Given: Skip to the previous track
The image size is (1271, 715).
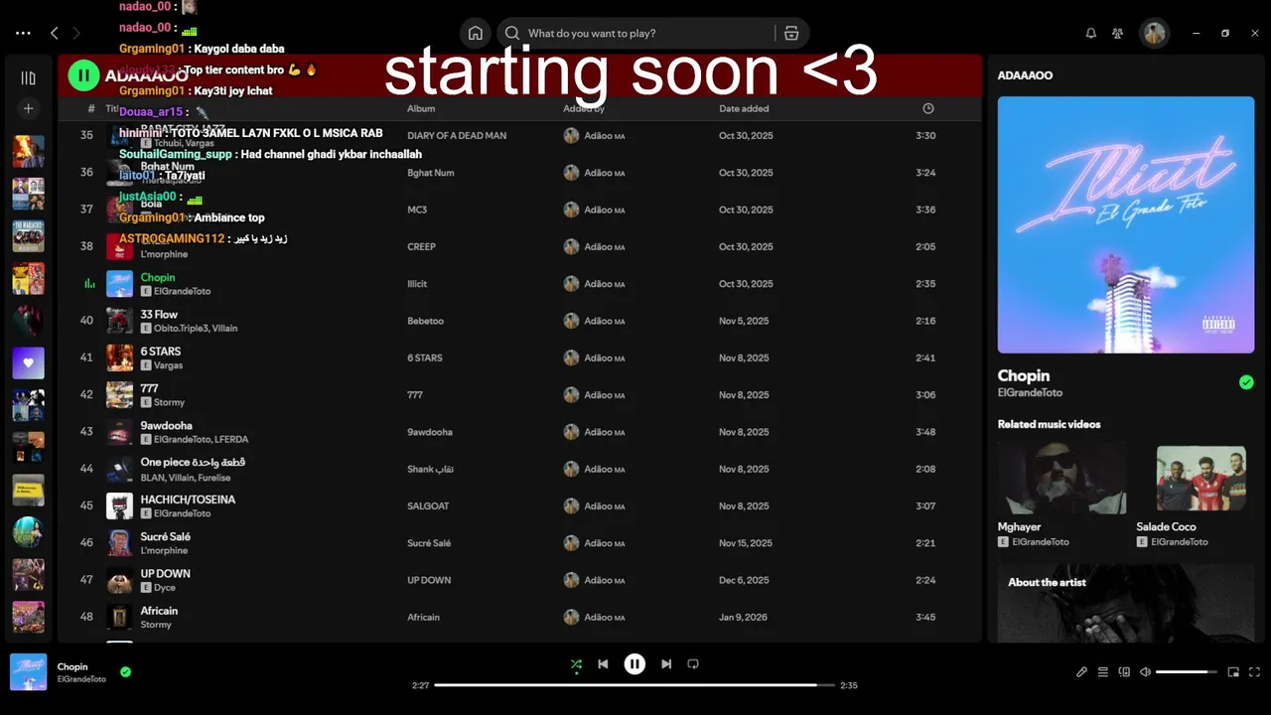Looking at the screenshot, I should 603,664.
